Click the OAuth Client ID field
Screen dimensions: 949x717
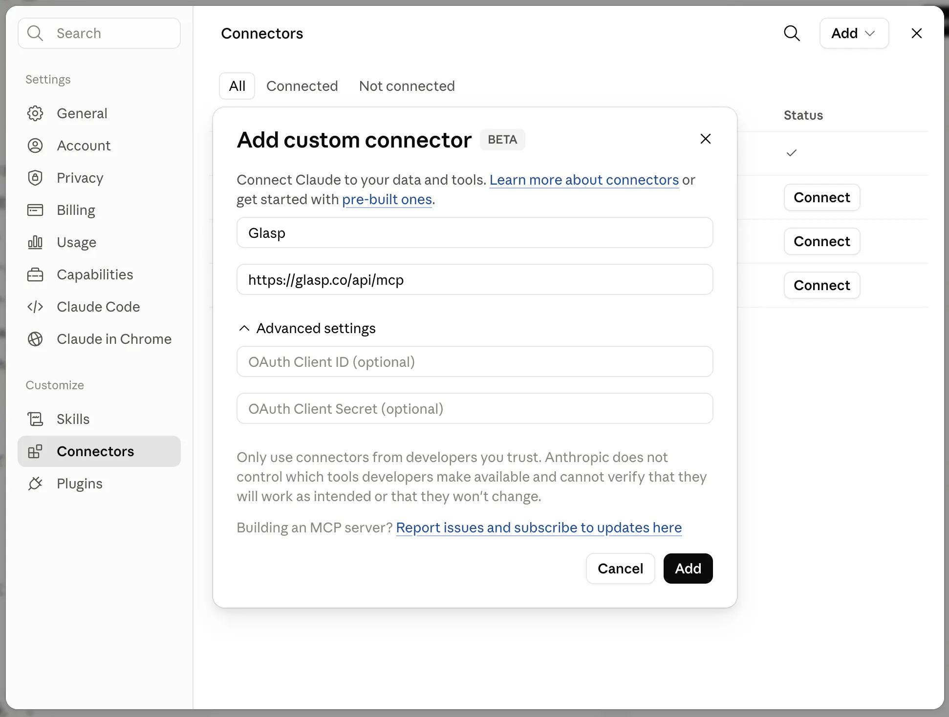[474, 362]
